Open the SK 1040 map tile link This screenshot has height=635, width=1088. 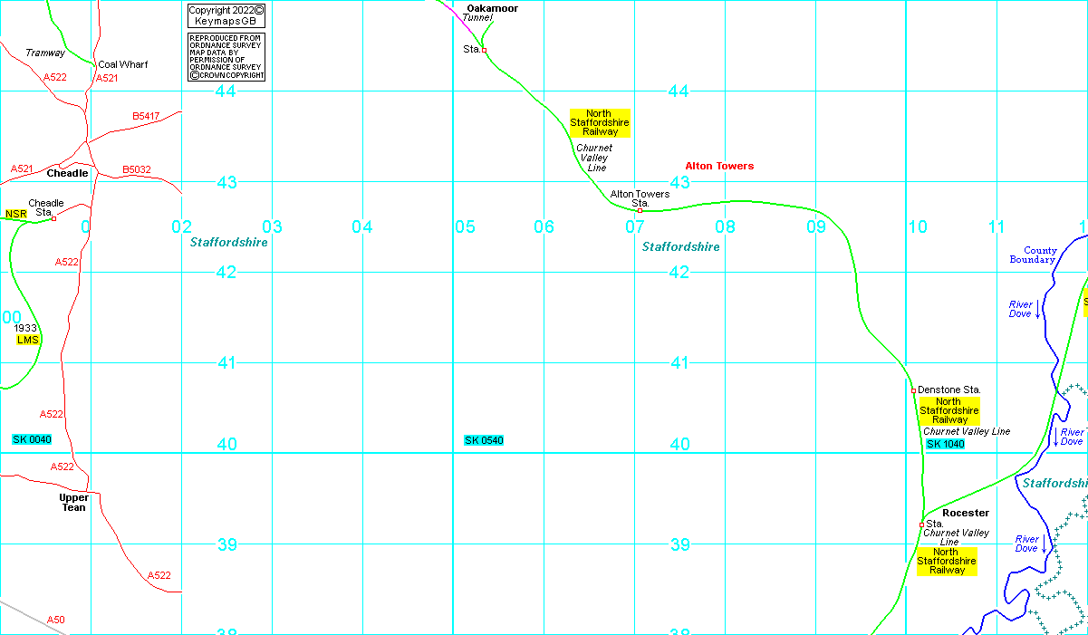[x=945, y=444]
